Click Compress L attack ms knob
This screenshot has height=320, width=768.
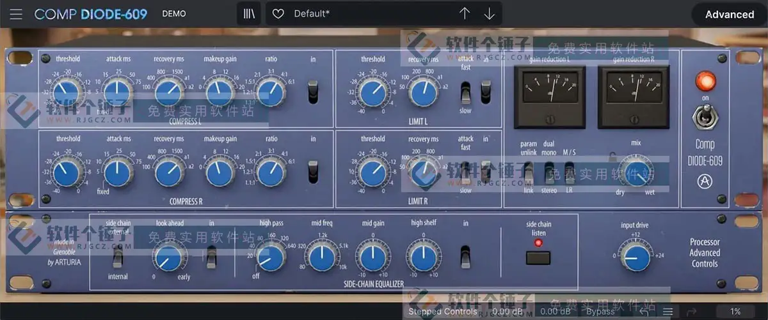(x=118, y=93)
